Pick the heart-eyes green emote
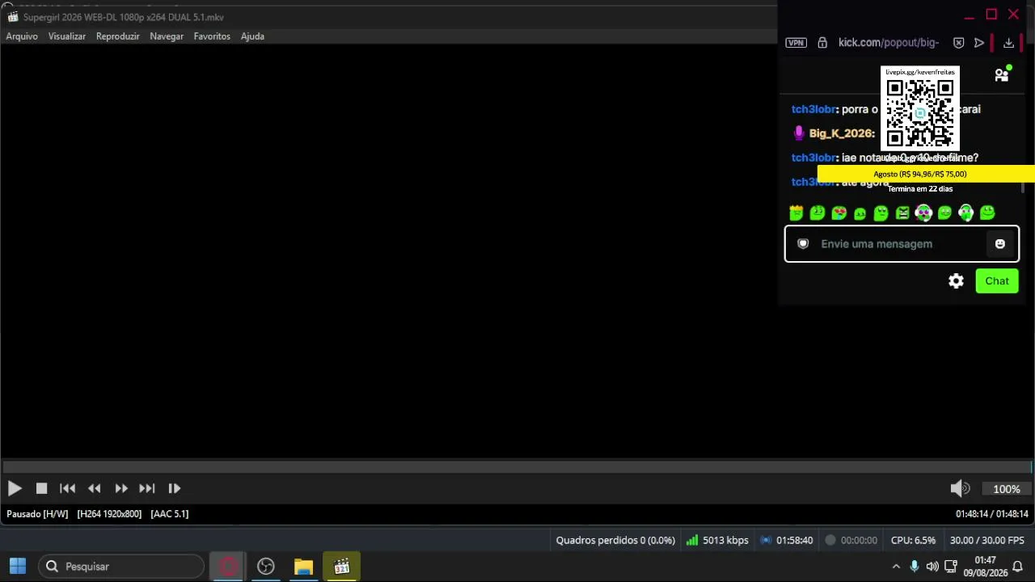Image resolution: width=1035 pixels, height=582 pixels. click(x=839, y=213)
